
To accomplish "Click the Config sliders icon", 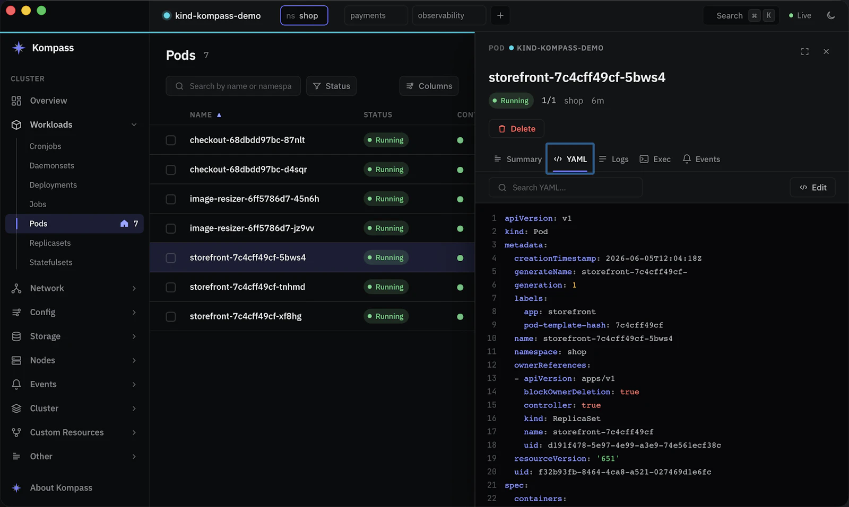I will (x=16, y=312).
